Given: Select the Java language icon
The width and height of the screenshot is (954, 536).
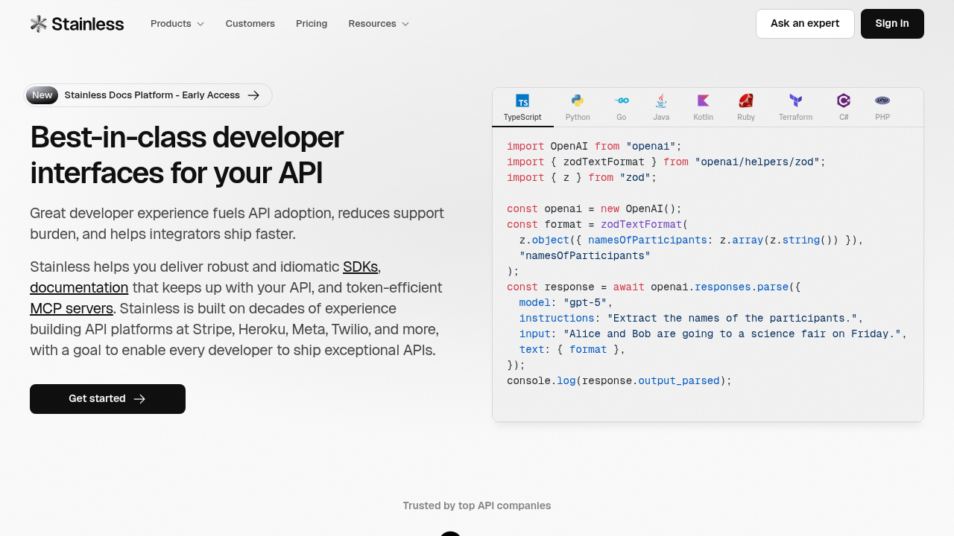Looking at the screenshot, I should 661,100.
